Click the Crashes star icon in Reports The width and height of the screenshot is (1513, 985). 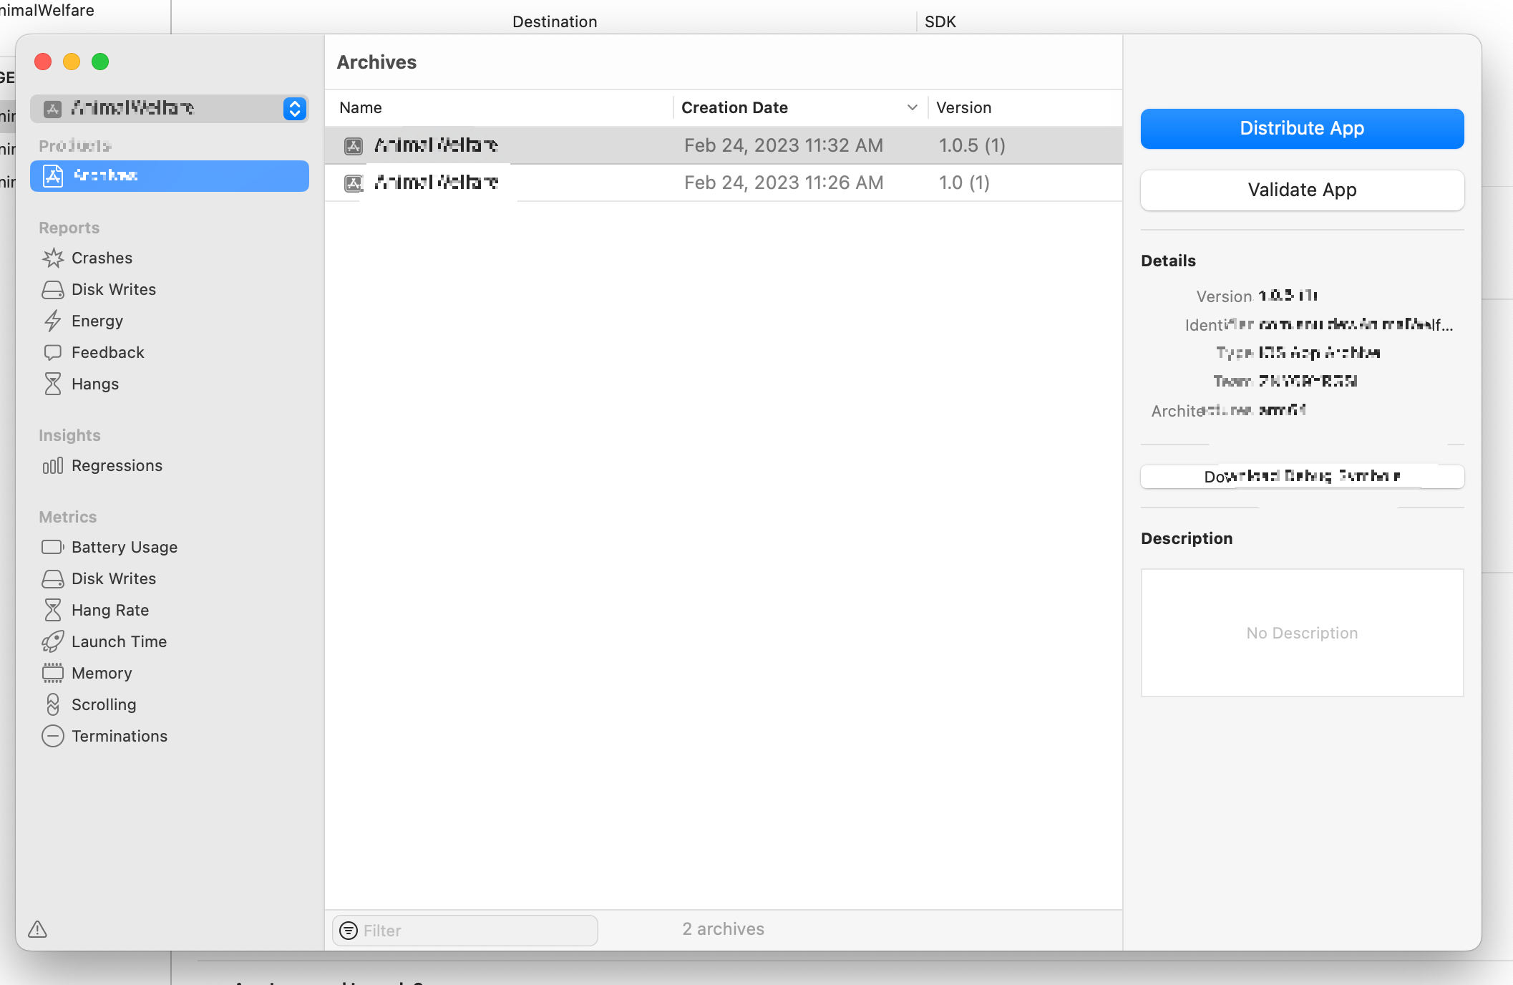(x=52, y=258)
